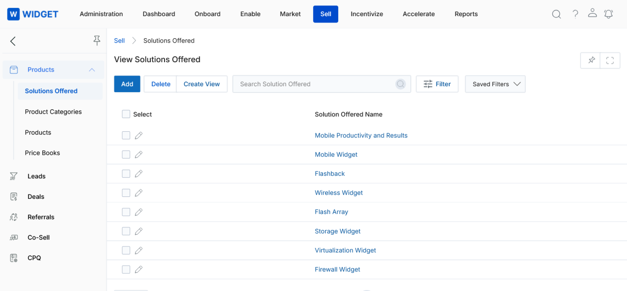Image resolution: width=627 pixels, height=291 pixels.
Task: Select the Sell menu tab
Action: pyautogui.click(x=326, y=14)
